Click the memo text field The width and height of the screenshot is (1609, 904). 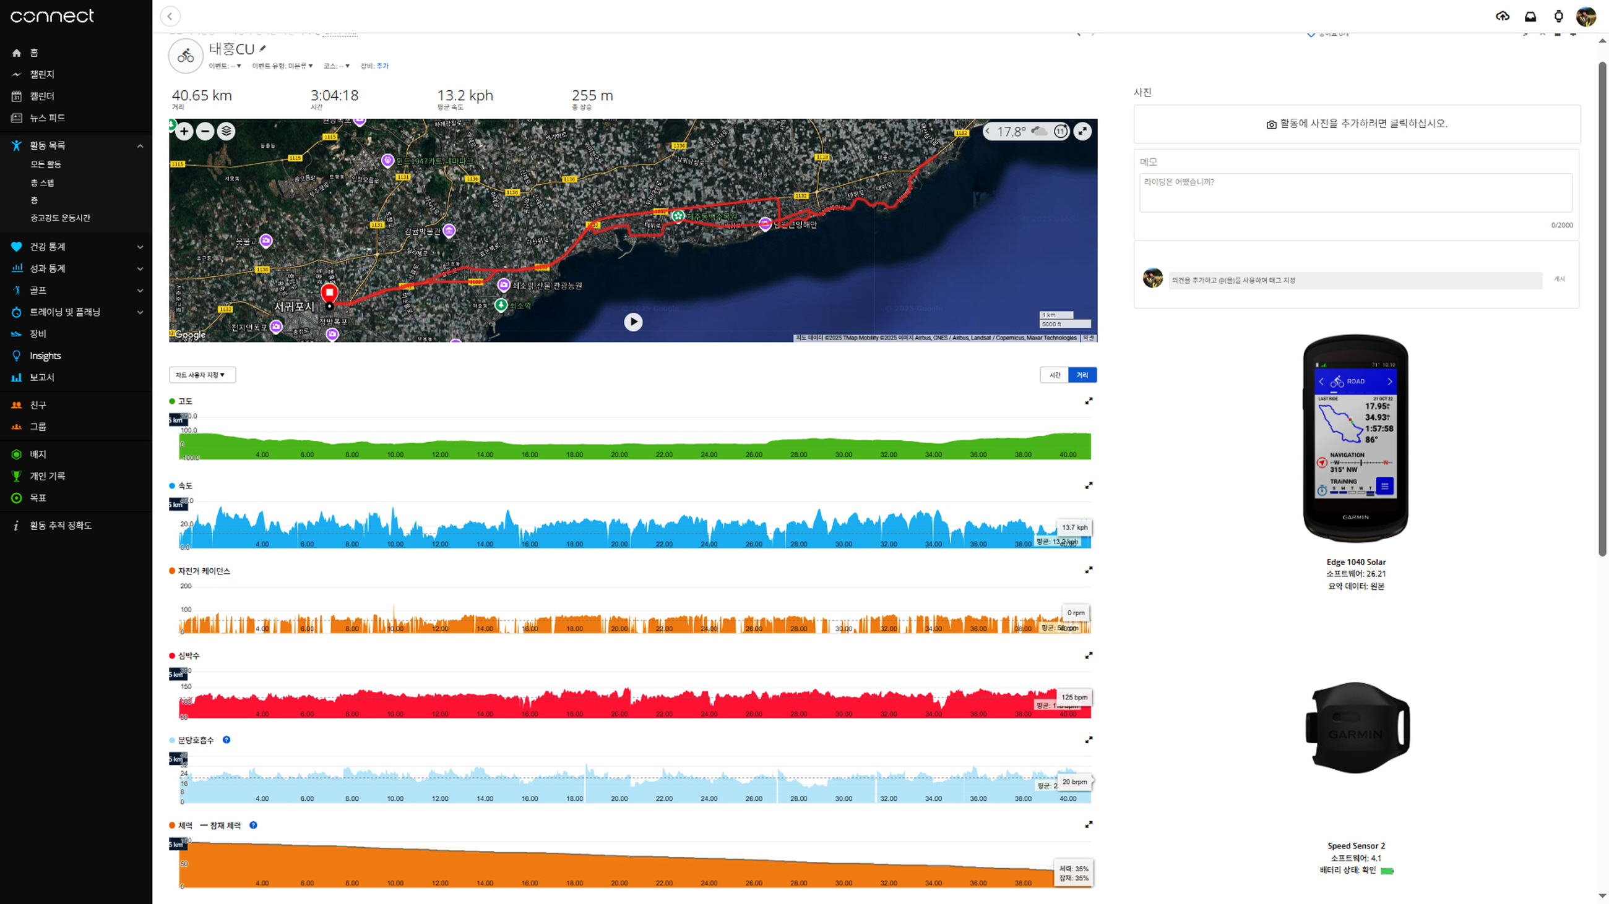coord(1355,192)
